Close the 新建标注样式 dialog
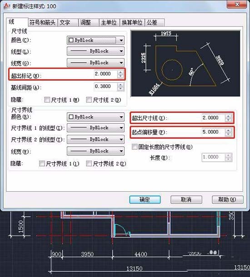Viewport: 250px width, 277px height. tap(237, 4)
